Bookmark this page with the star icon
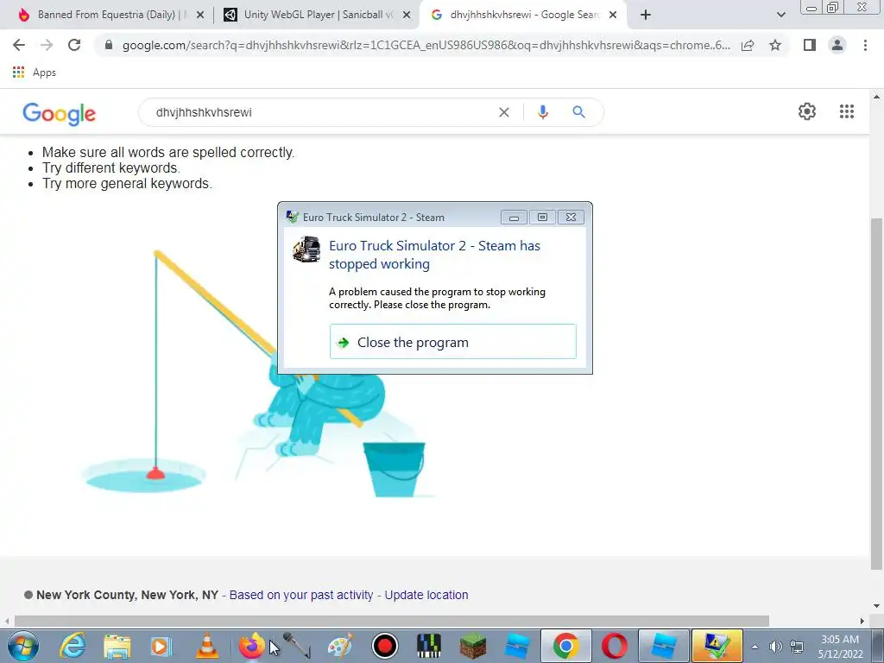The image size is (884, 663). (775, 45)
